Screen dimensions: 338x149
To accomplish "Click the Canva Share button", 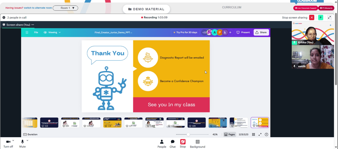I will (x=261, y=32).
